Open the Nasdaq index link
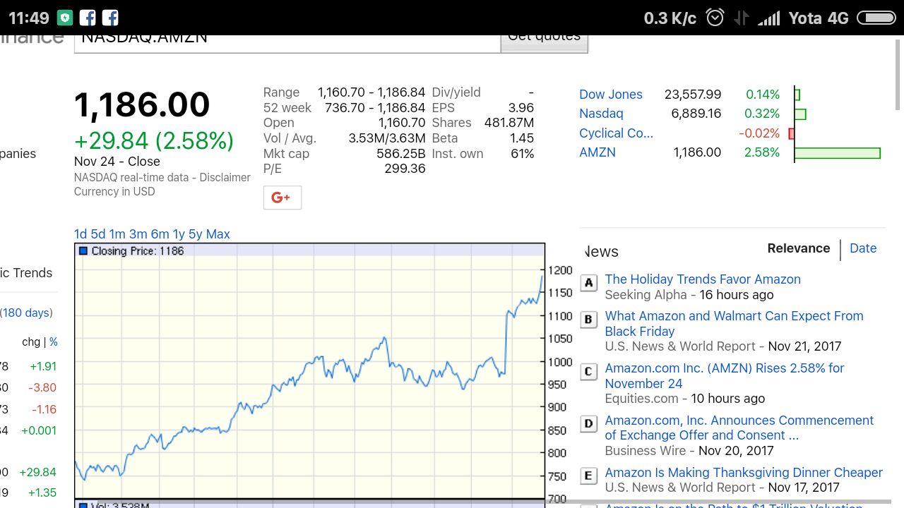This screenshot has height=508, width=904. pos(601,114)
